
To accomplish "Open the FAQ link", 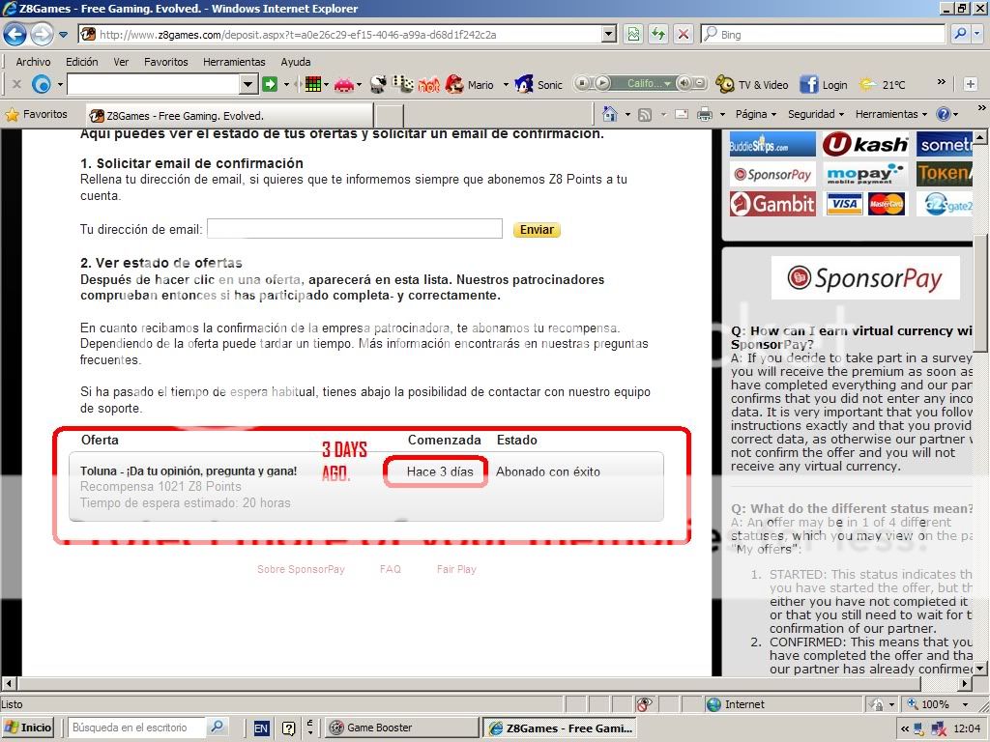I will point(390,569).
